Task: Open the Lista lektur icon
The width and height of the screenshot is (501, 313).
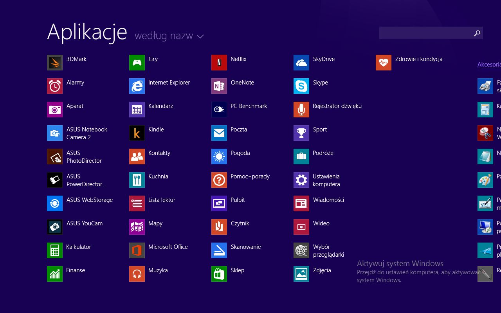Action: (x=137, y=203)
